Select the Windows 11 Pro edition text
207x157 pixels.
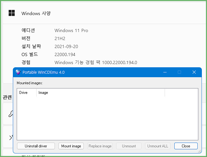71,30
